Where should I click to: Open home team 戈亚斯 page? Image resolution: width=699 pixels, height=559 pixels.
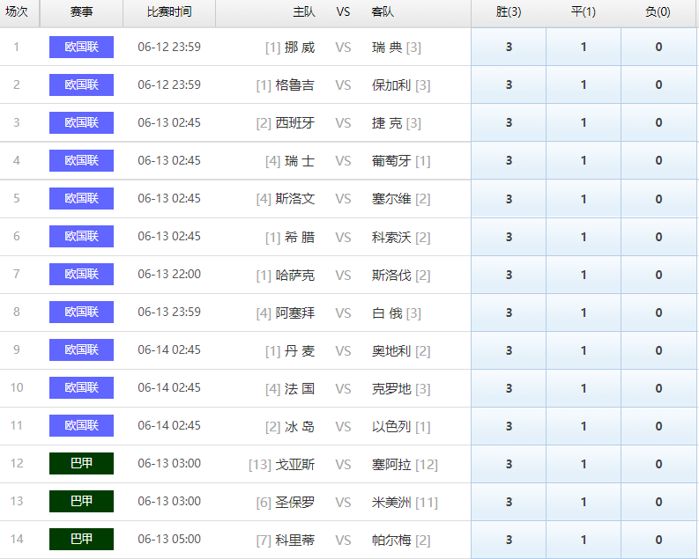point(295,465)
